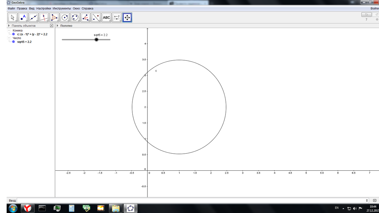This screenshot has height=213, width=379.
Task: Select the Polygon tool
Action: coord(54,18)
